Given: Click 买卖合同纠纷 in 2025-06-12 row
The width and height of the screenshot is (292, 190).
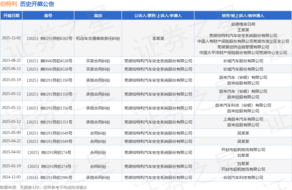Looking at the screenshot, I should tap(98, 69).
